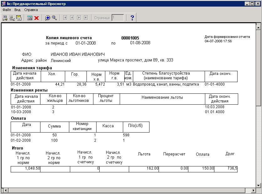Screen dimensions: 262x194
Task: Open printer setup from the toolbar
Action: 12,18
